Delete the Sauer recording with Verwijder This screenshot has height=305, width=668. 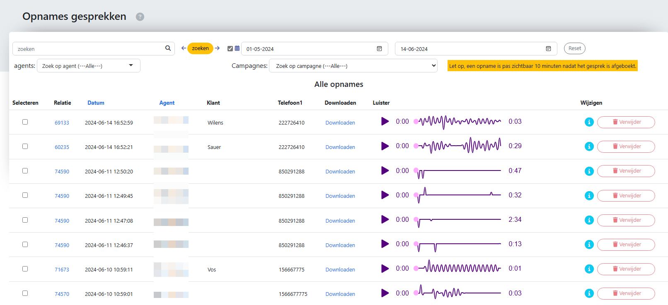(x=626, y=146)
